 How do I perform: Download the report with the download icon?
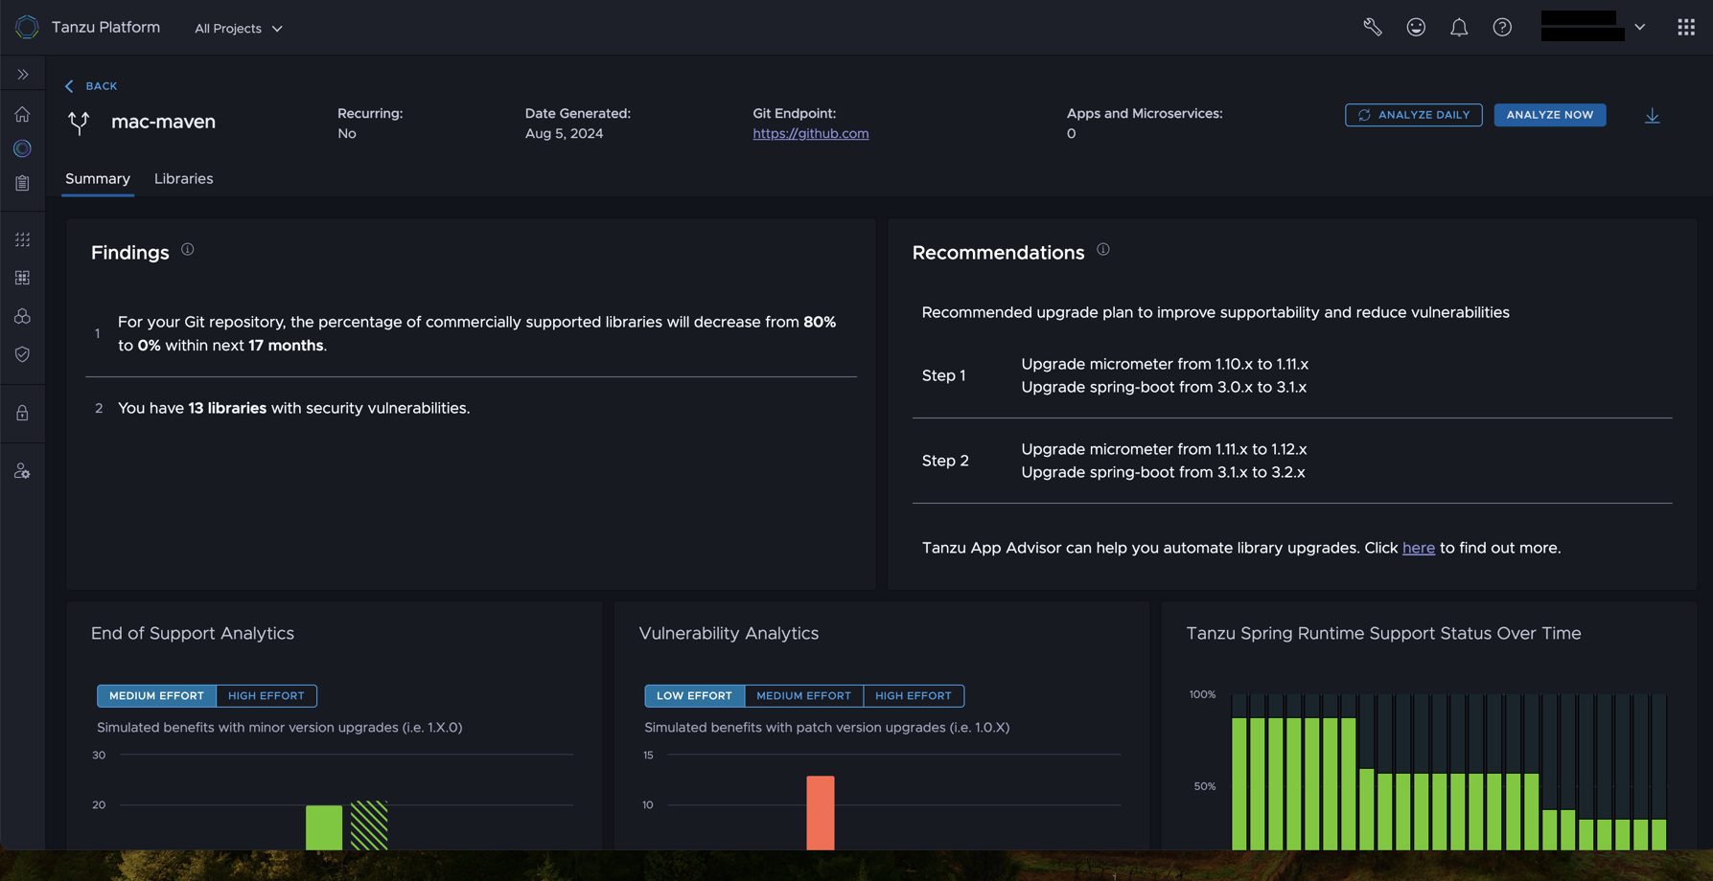pyautogui.click(x=1652, y=115)
